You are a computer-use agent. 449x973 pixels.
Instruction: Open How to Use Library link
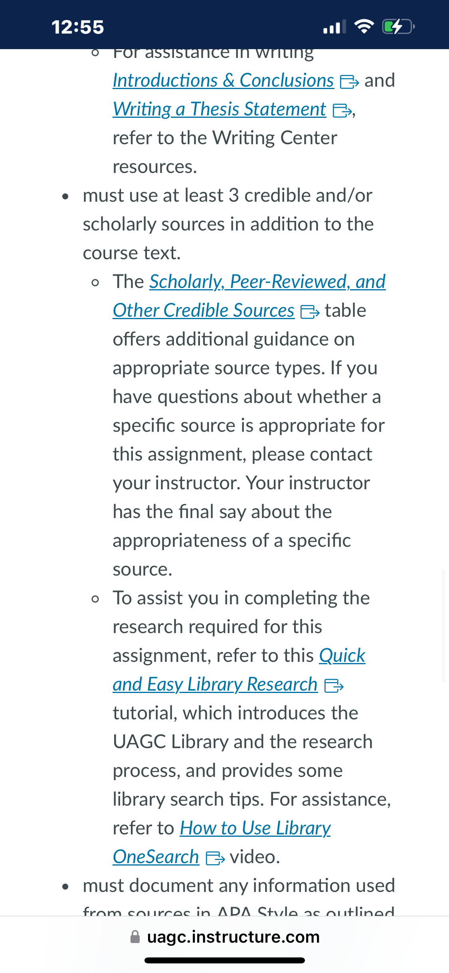pyautogui.click(x=255, y=828)
